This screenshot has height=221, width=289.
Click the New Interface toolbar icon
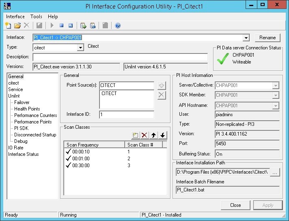point(8,25)
